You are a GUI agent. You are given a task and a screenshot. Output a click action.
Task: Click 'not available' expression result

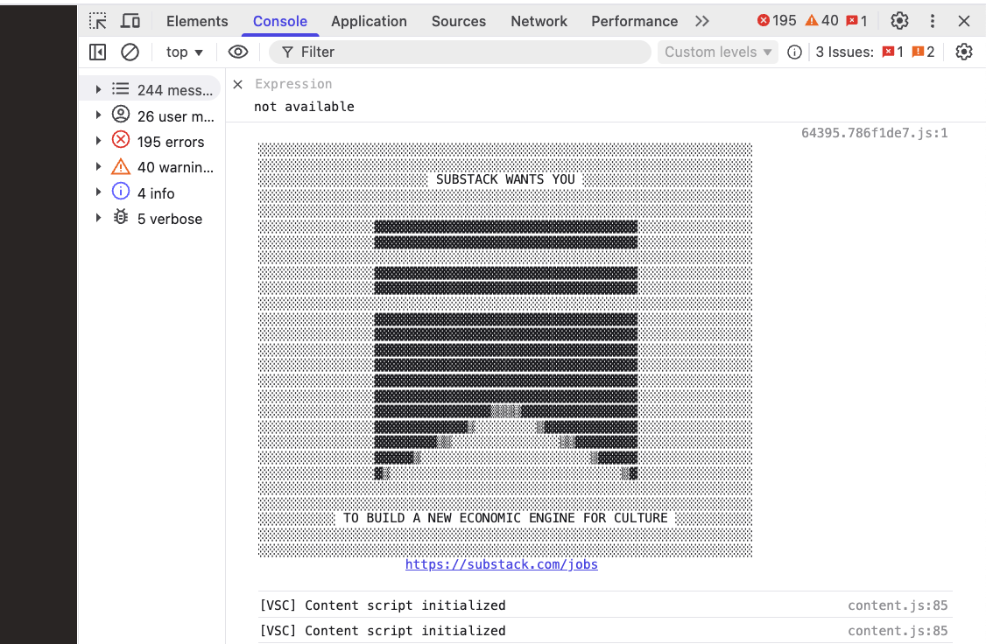[304, 107]
